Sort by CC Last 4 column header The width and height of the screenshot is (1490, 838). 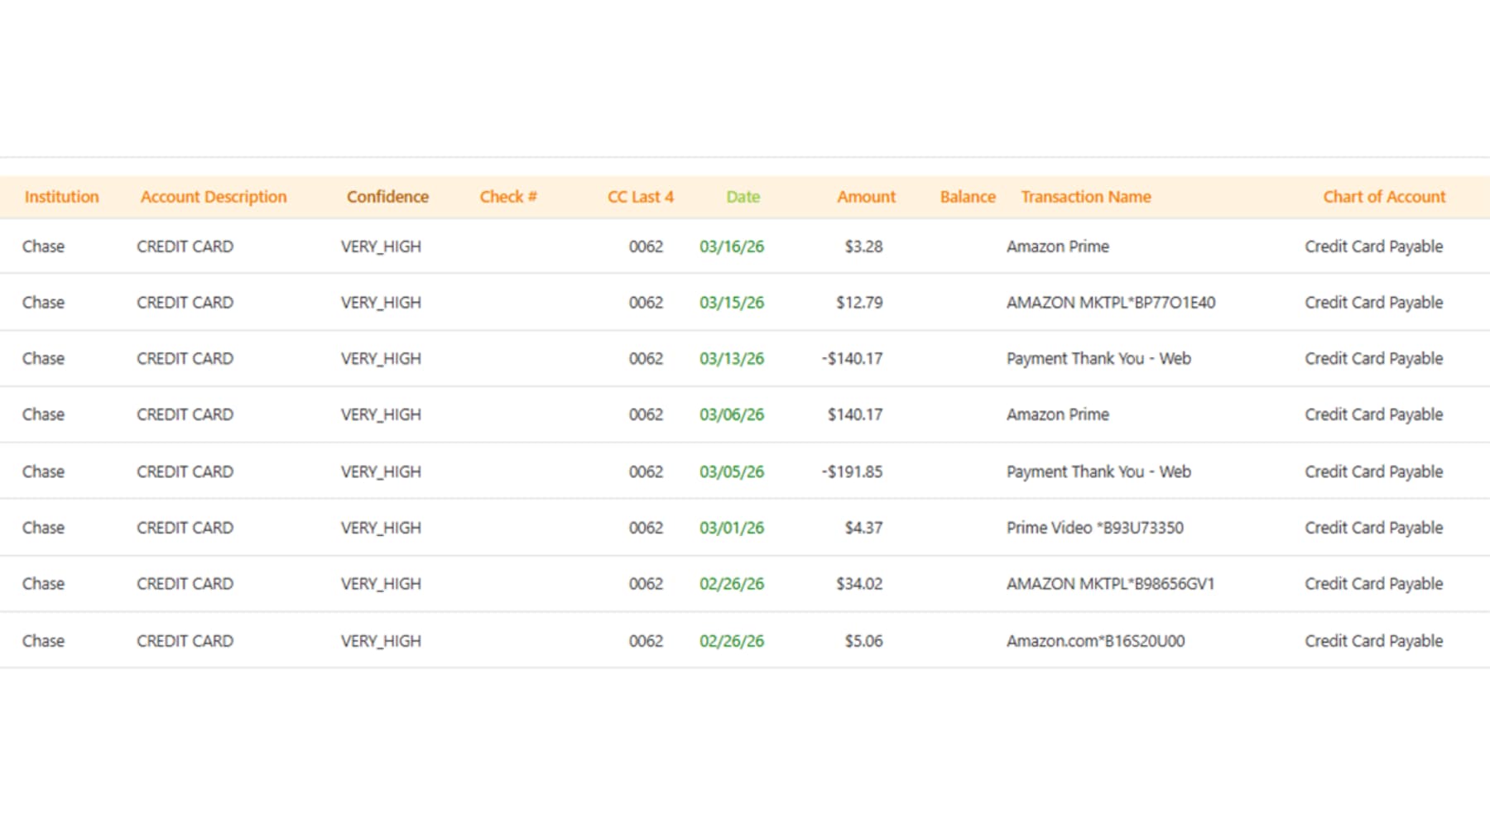click(641, 197)
